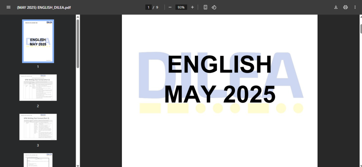Click the total page count 9
The height and width of the screenshot is (167, 362).
pos(157,7)
